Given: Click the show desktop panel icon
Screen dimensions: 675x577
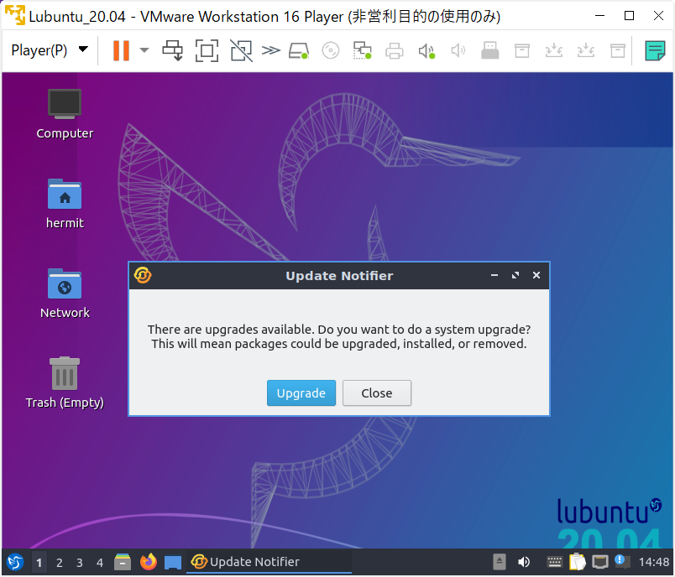Looking at the screenshot, I should click(173, 563).
